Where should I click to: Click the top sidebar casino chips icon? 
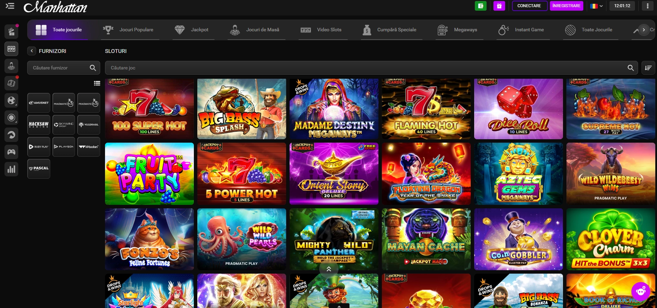11,32
